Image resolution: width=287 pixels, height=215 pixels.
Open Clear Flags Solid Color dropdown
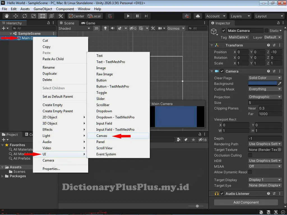pyautogui.click(x=265, y=78)
